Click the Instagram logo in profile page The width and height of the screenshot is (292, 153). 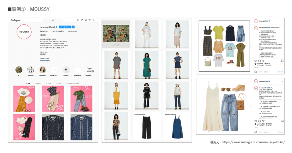click(x=16, y=20)
